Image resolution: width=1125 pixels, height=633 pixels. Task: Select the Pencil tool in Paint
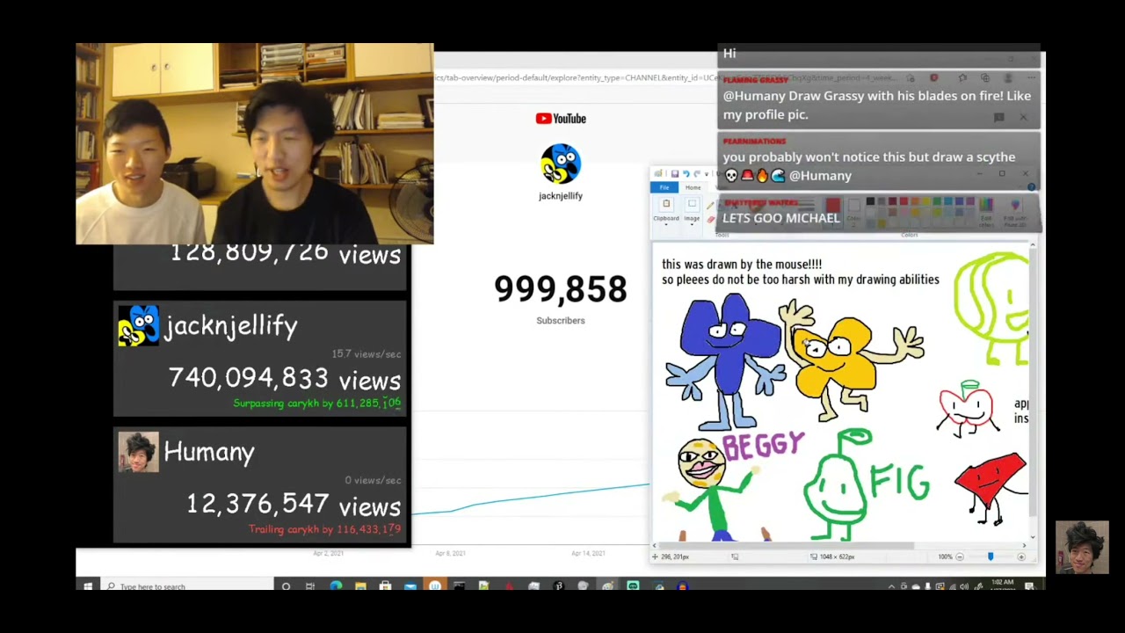(710, 206)
